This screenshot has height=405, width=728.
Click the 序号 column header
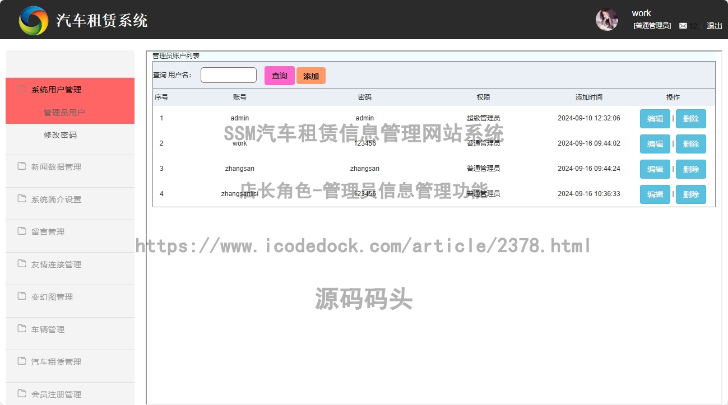[x=161, y=97]
